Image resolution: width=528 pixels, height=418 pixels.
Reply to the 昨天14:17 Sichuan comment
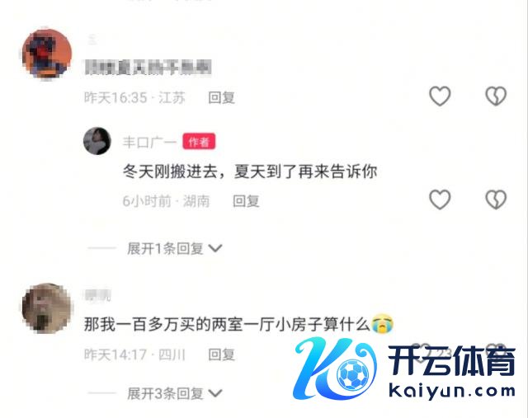tap(221, 355)
